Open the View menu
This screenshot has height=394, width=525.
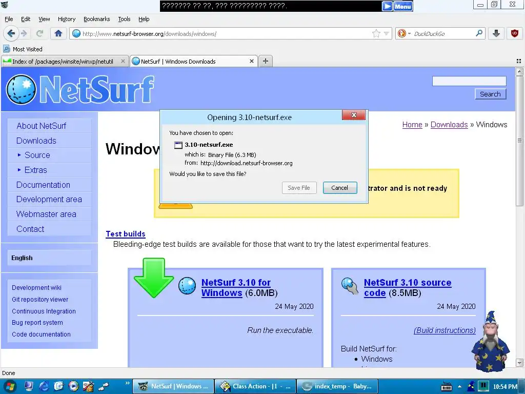pyautogui.click(x=44, y=19)
